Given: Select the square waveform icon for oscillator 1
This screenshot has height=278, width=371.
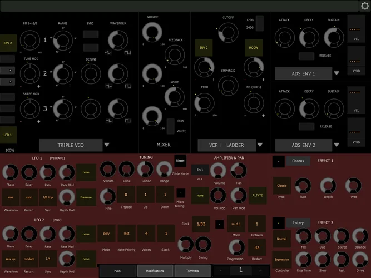Looking at the screenshot, I should coord(128,52).
